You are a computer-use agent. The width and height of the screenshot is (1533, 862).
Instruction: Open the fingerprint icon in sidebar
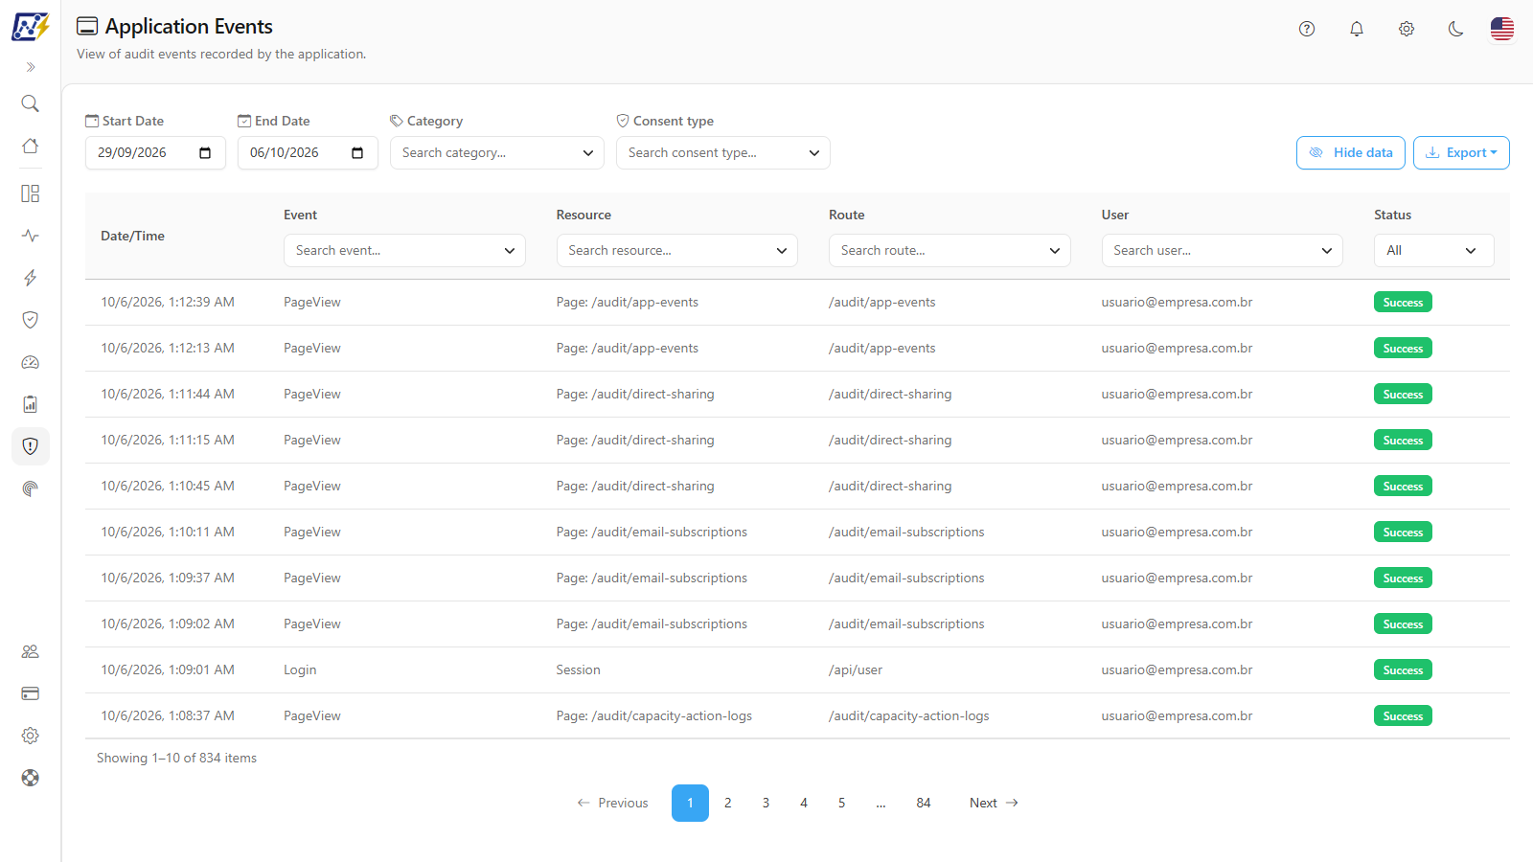[31, 488]
